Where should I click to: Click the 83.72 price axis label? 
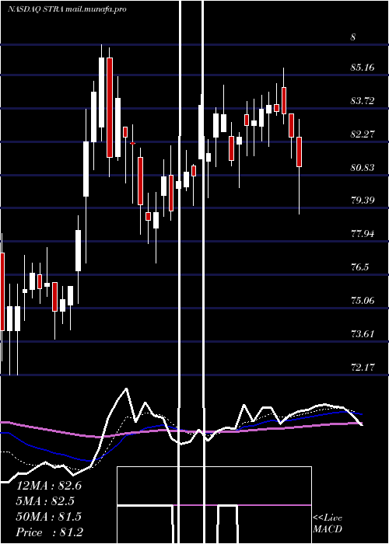[363, 100]
